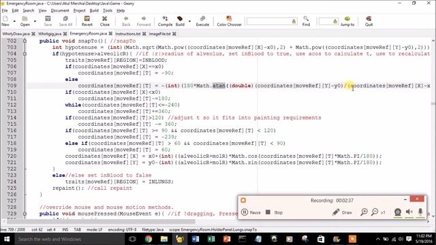Build the current file
Viewport: 436px width, 245px height.
180,21
